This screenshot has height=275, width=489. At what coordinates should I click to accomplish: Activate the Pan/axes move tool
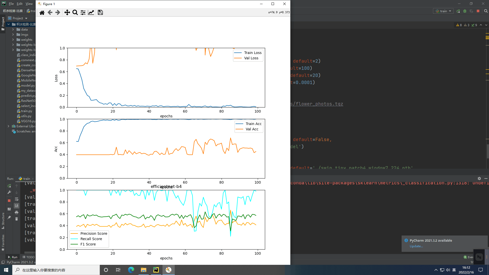pyautogui.click(x=67, y=12)
